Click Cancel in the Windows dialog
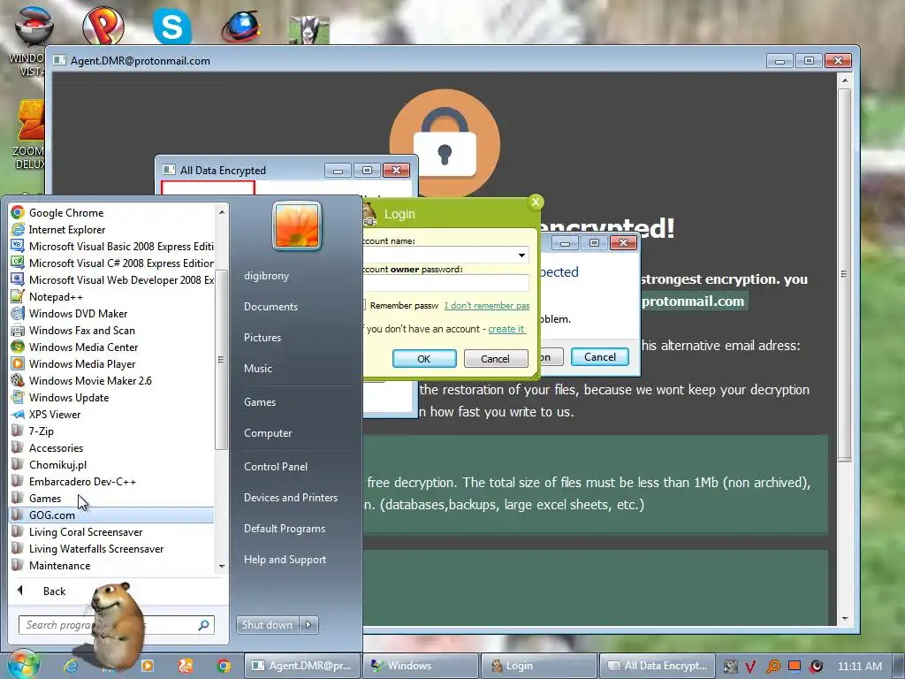 pyautogui.click(x=600, y=357)
